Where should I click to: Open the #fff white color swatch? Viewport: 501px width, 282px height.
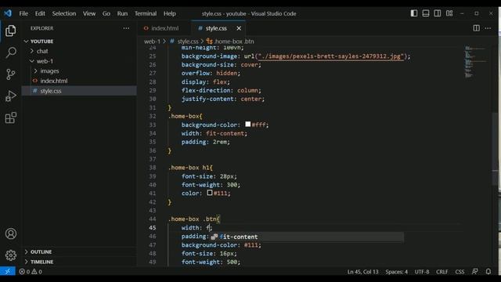[247, 124]
